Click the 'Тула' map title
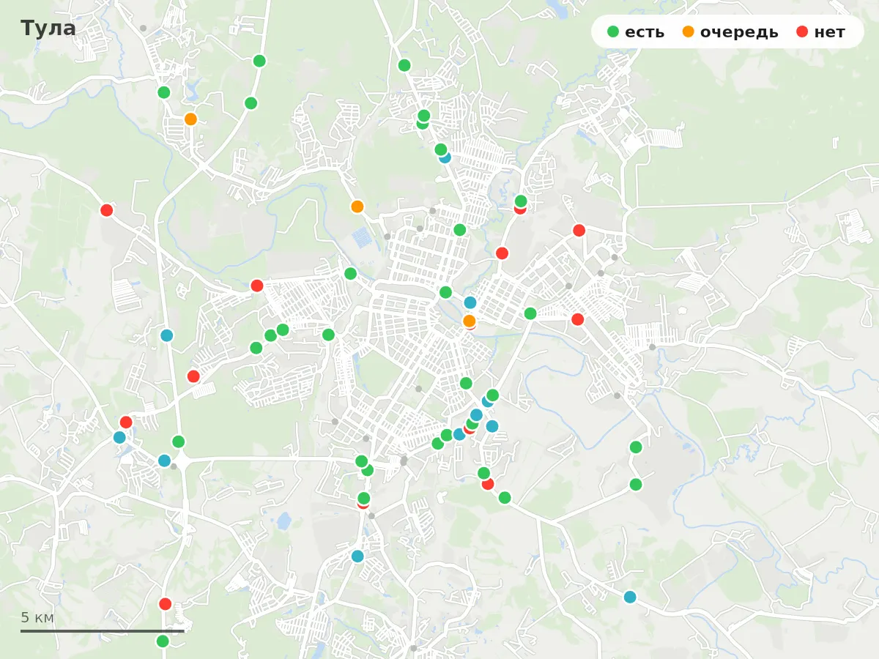 48,29
